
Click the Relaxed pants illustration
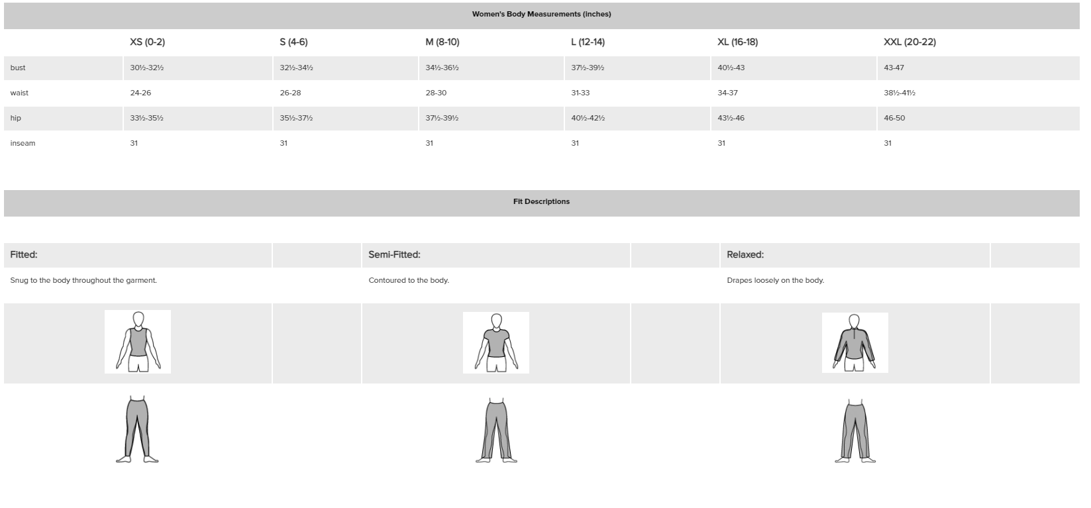[855, 431]
